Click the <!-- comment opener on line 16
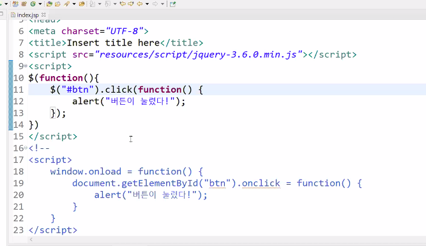This screenshot has height=246, width=426. pos(39,148)
